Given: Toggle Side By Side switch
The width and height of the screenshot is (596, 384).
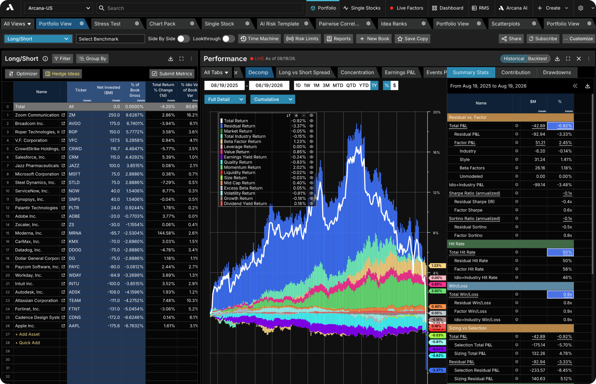Looking at the screenshot, I should [x=183, y=39].
